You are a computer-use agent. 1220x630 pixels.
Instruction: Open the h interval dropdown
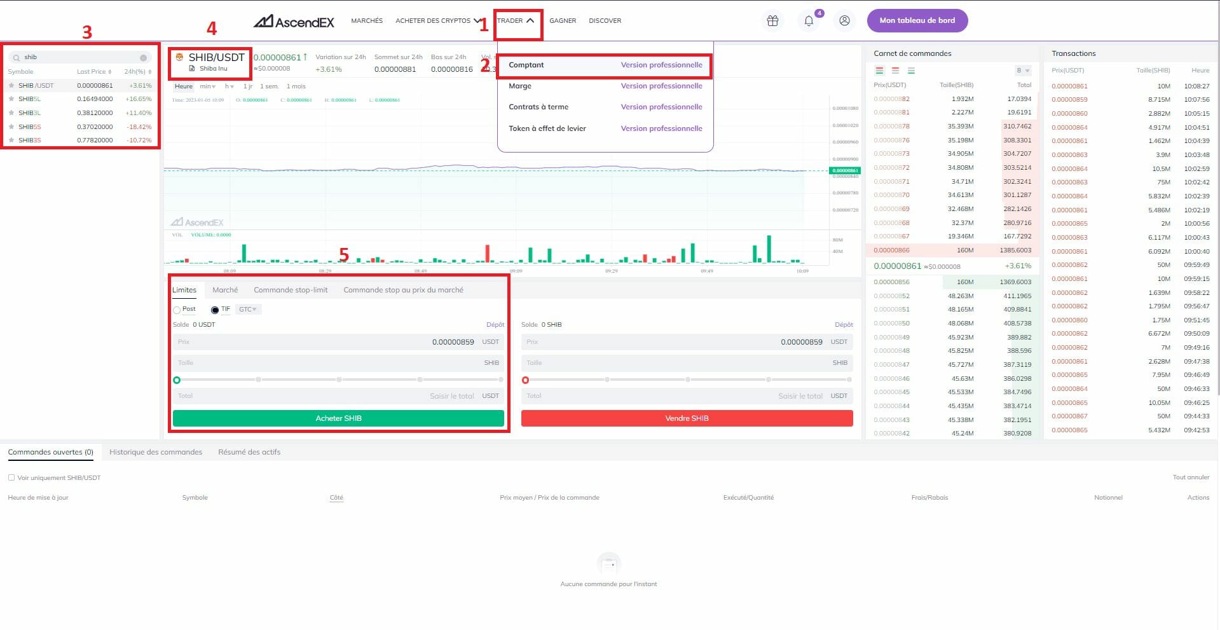(229, 86)
